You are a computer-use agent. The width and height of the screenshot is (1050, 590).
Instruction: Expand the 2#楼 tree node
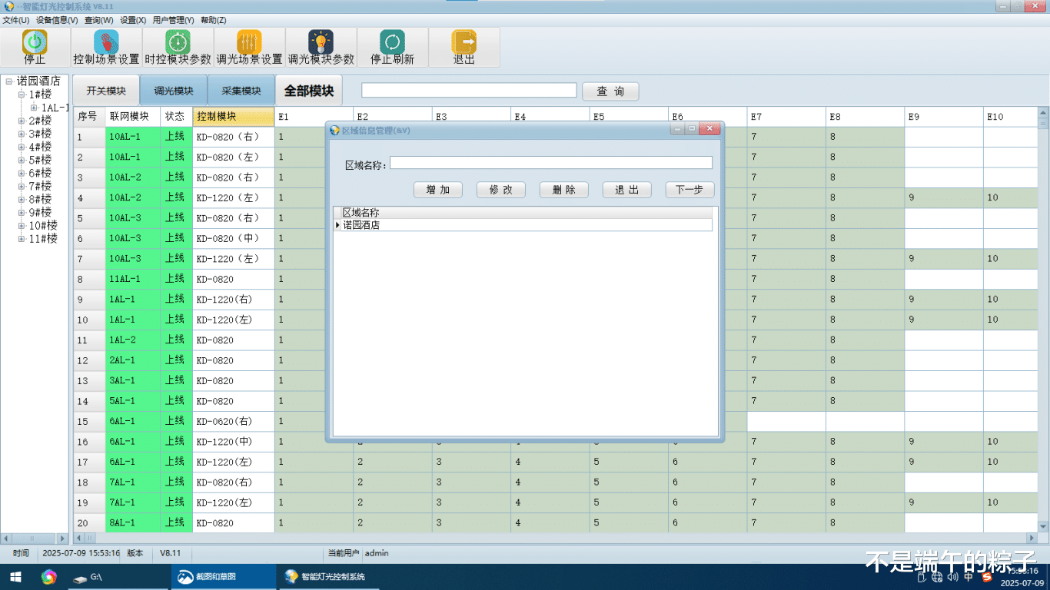[22, 121]
